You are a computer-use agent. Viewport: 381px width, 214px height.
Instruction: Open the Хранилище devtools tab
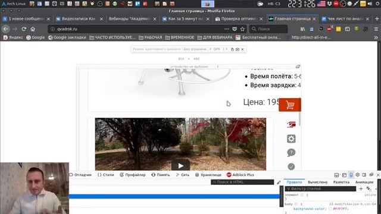208,175
